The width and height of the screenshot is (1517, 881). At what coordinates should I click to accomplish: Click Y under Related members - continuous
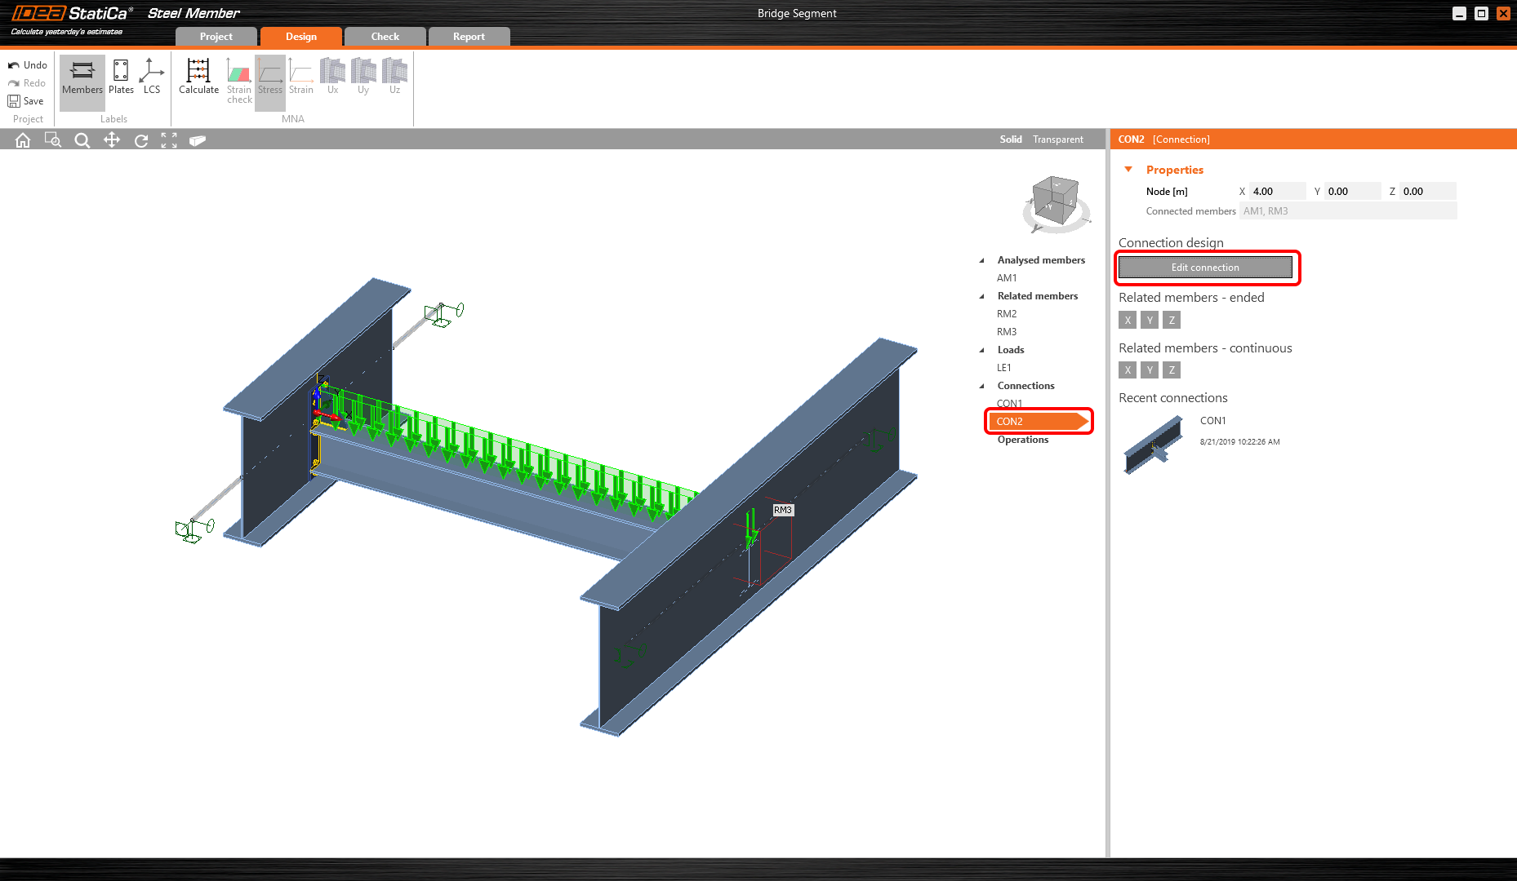(1150, 370)
